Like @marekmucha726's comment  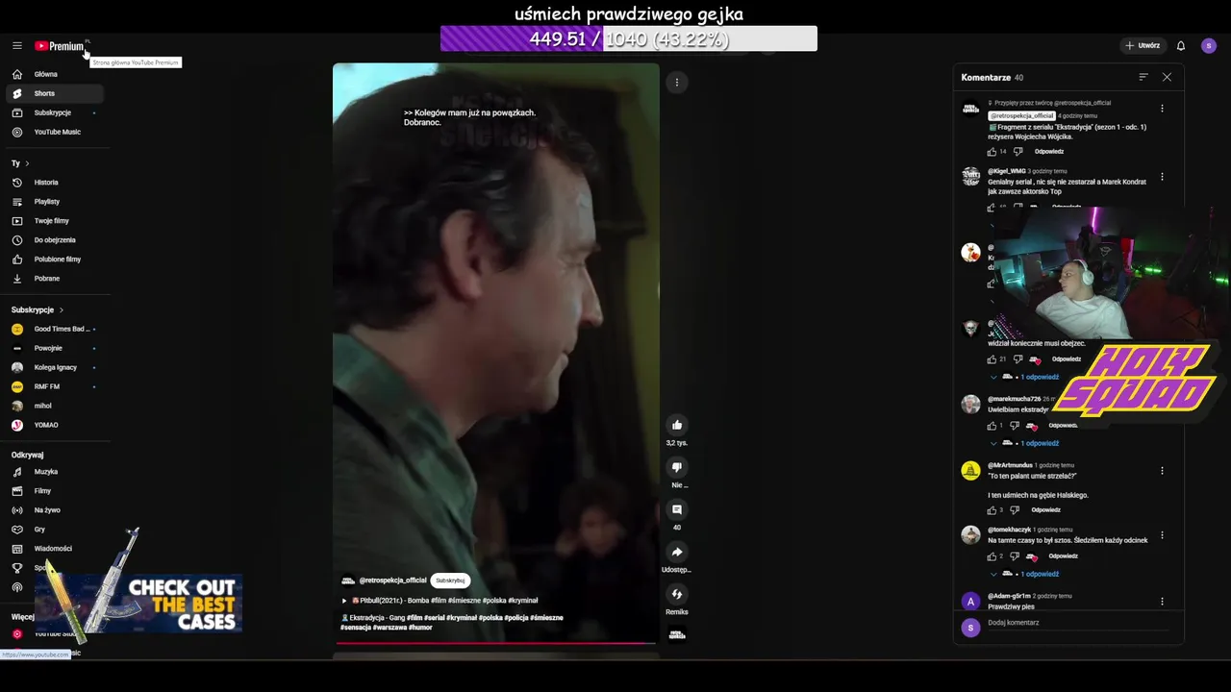(992, 426)
